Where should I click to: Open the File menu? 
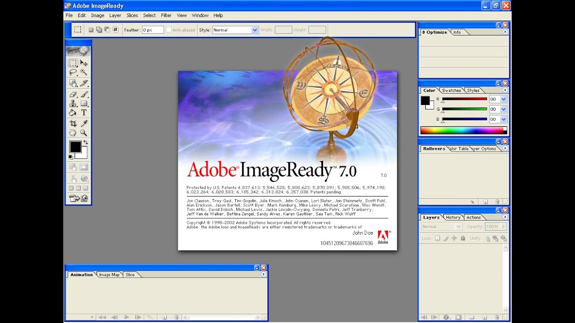click(x=69, y=15)
